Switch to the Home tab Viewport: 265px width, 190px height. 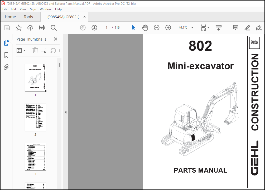tap(10, 17)
